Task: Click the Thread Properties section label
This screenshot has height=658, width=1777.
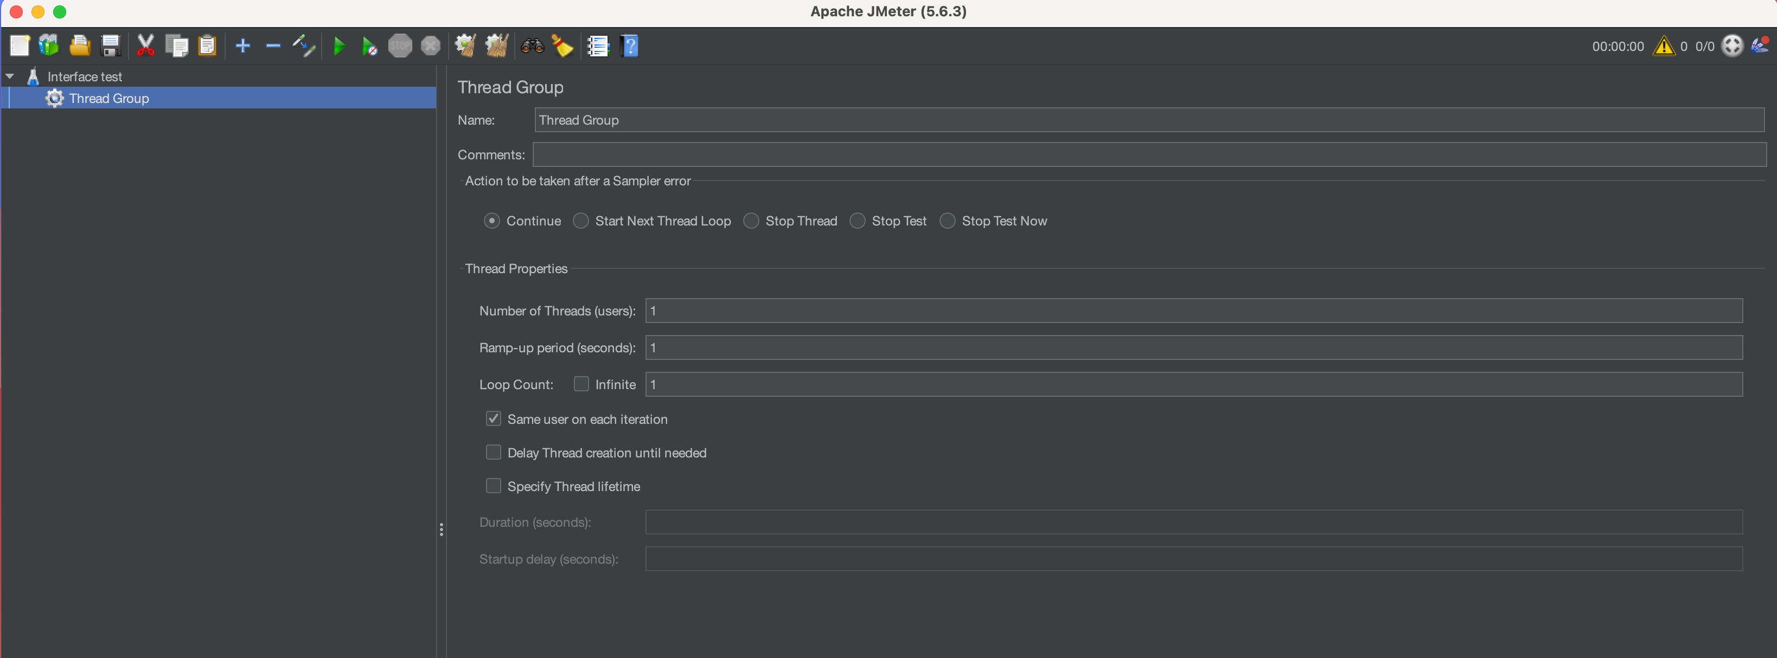Action: coord(516,269)
